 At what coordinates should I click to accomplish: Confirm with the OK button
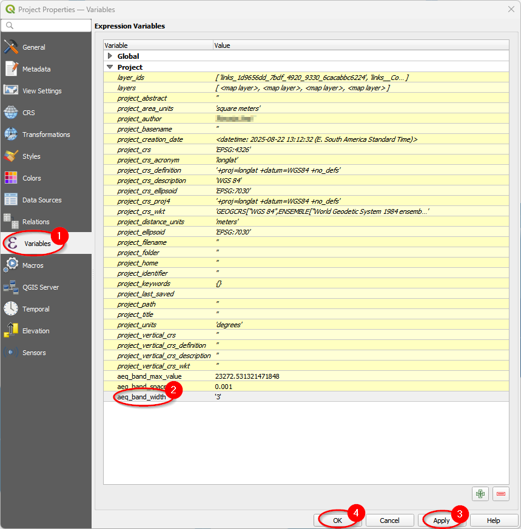click(338, 520)
